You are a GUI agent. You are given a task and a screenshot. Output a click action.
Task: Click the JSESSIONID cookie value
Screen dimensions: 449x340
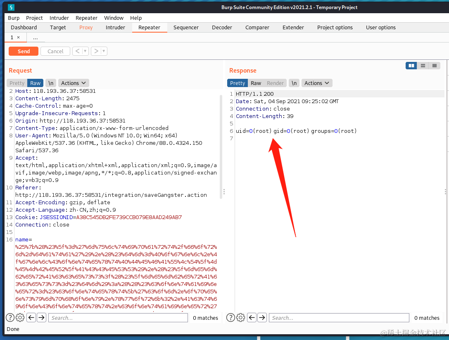(129, 217)
